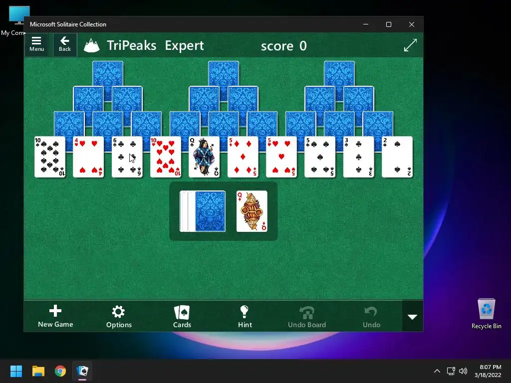Play the 3 of clubs card
The image size is (511, 383).
click(358, 157)
